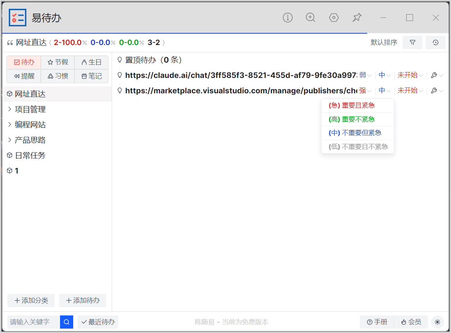Click the zoom-in magnifier icon
This screenshot has height=333, width=451.
click(310, 18)
